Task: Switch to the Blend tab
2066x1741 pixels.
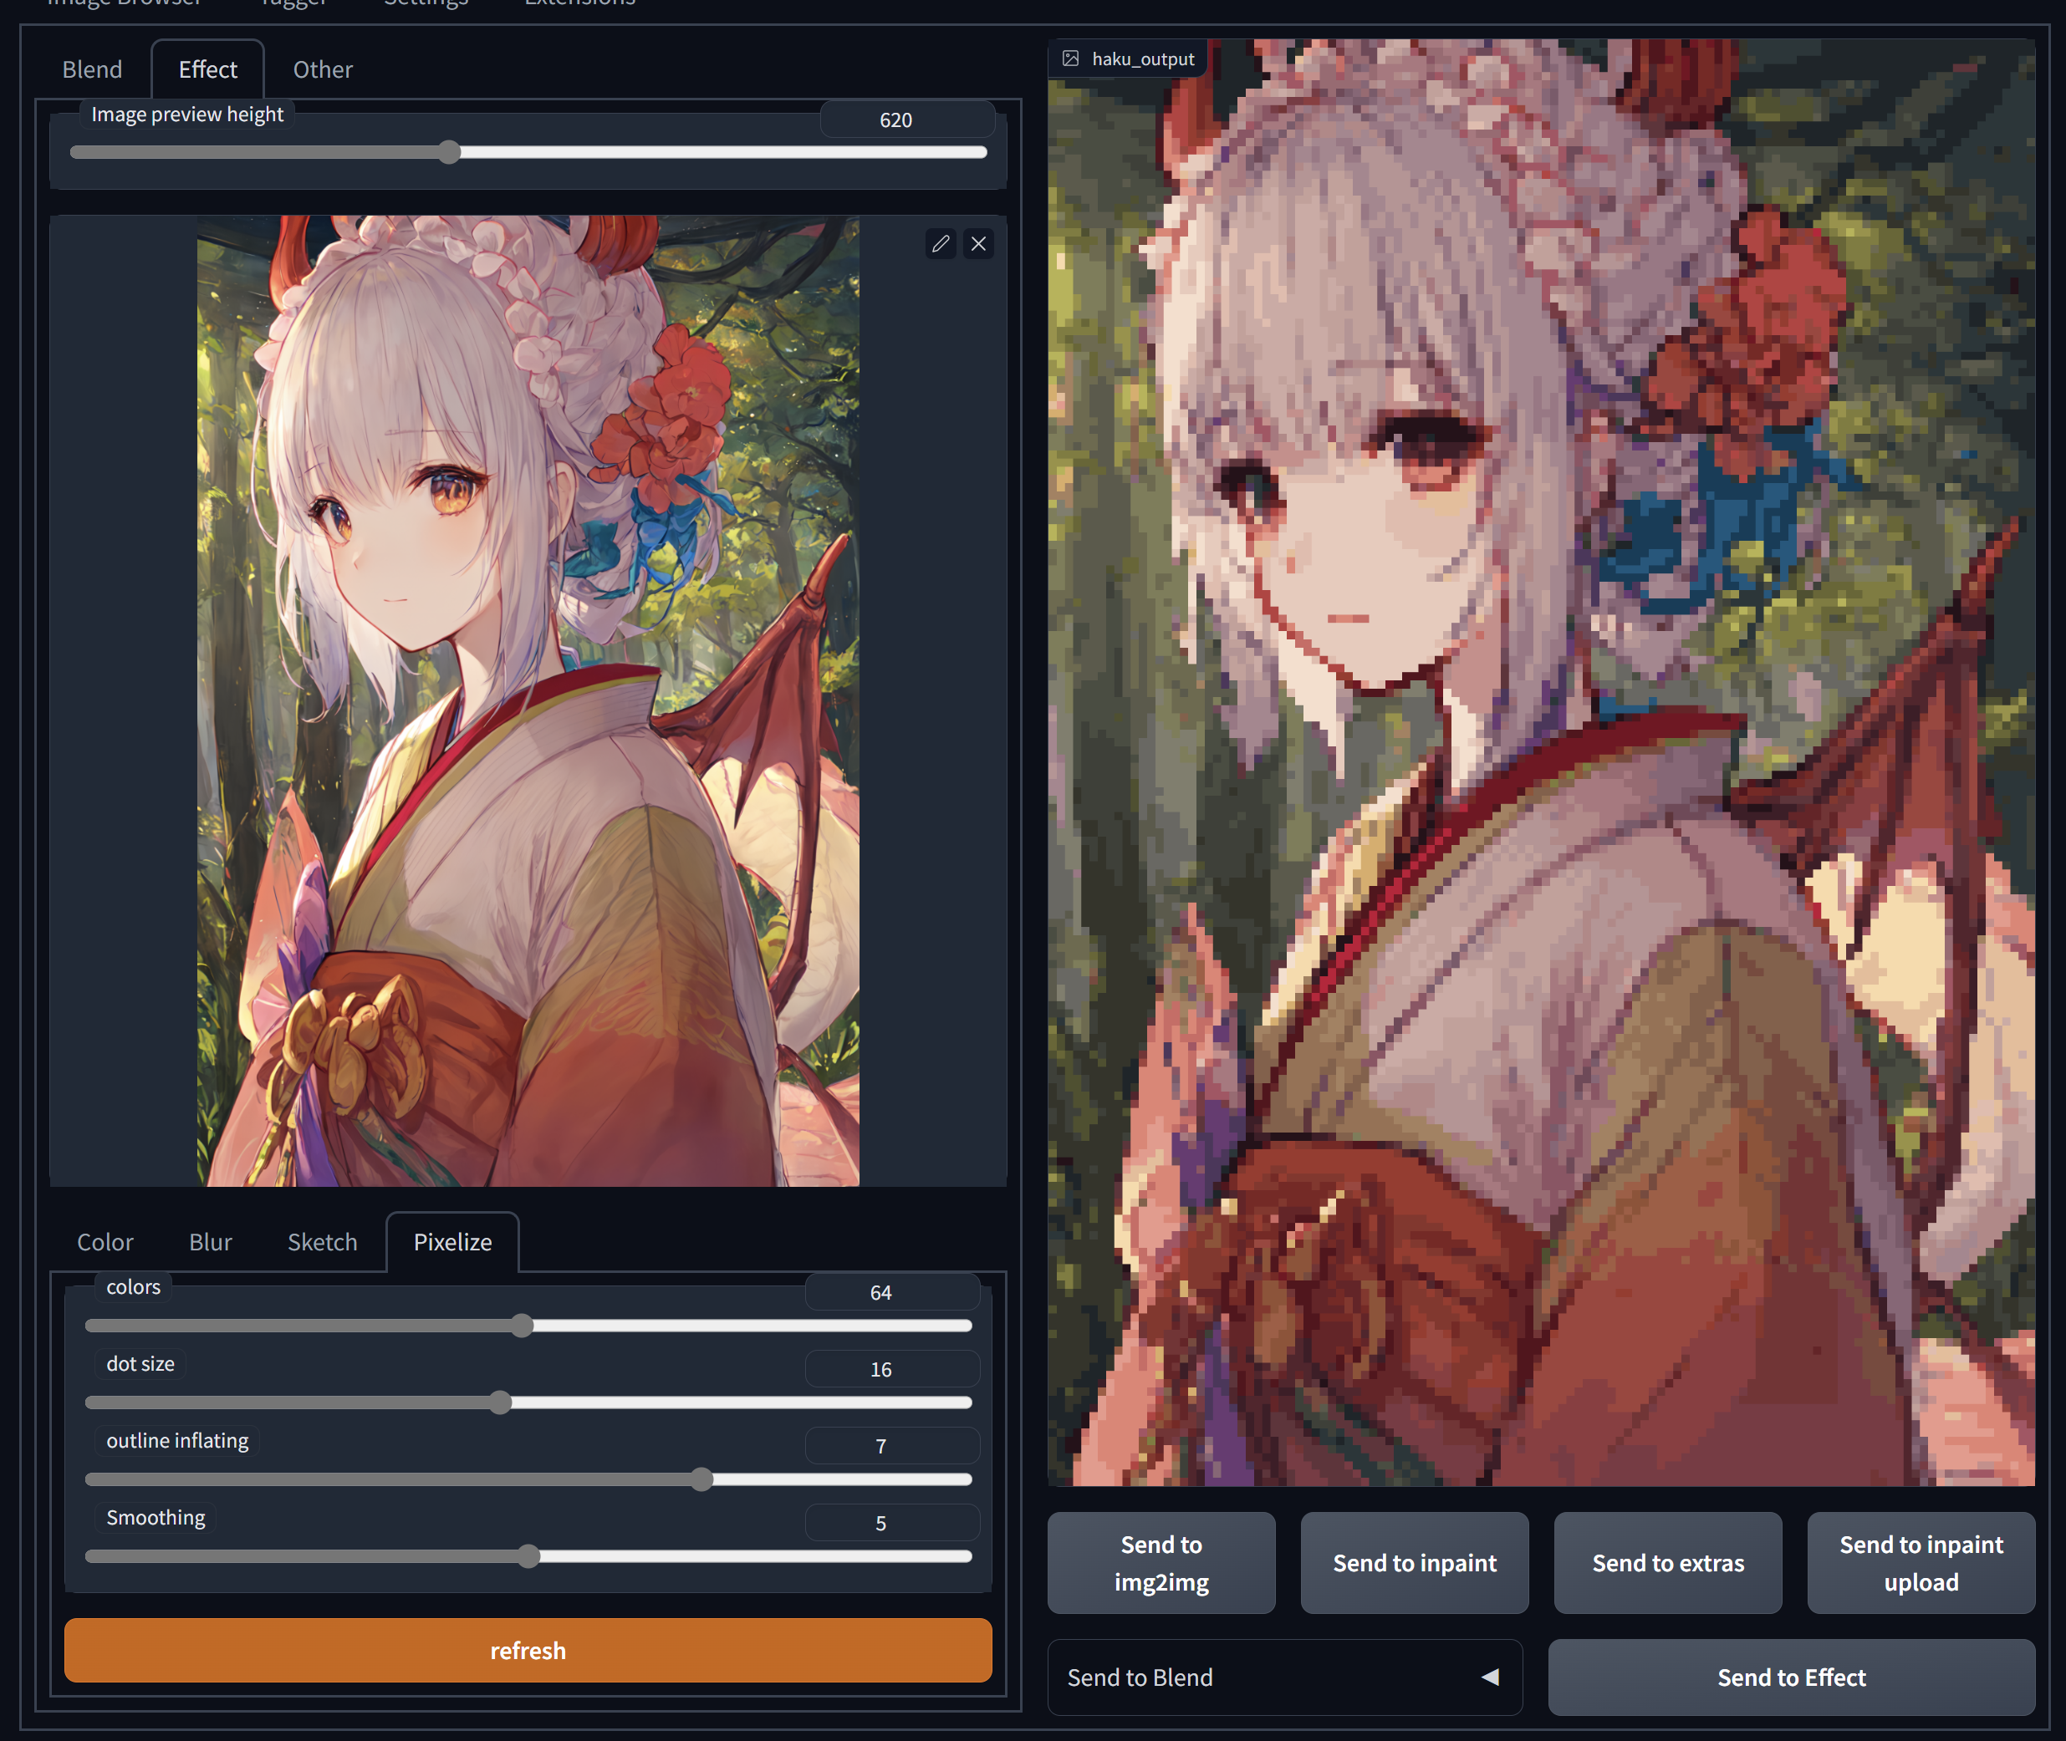Action: click(x=92, y=69)
